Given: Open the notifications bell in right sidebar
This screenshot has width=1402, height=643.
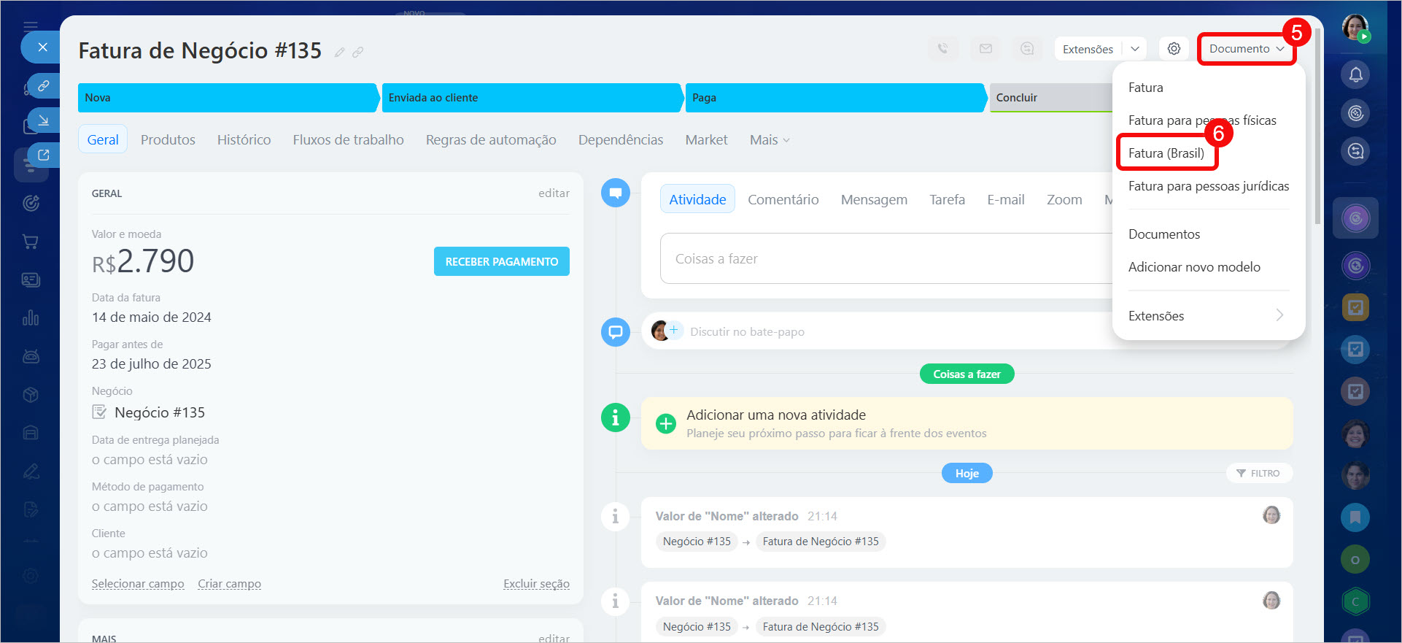Looking at the screenshot, I should (x=1355, y=74).
